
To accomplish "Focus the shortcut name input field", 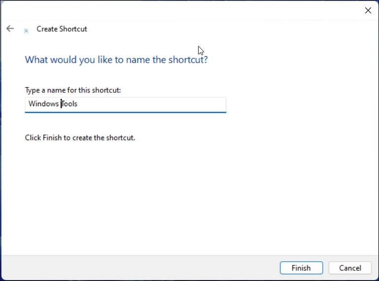I will (x=126, y=105).
